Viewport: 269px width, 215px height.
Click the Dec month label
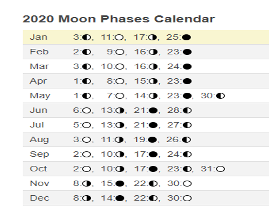40,198
